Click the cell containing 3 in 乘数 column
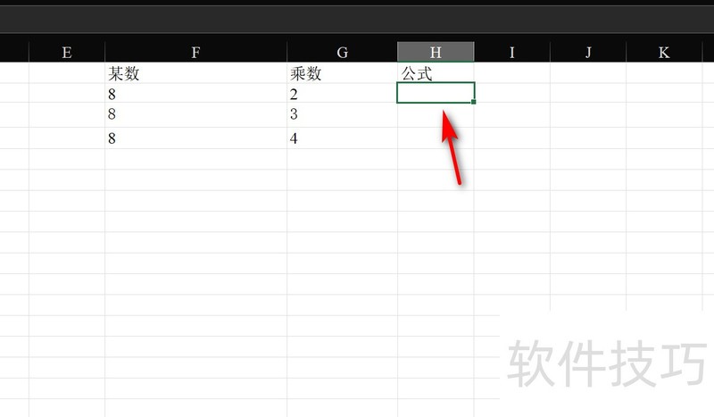The image size is (714, 417). [342, 114]
